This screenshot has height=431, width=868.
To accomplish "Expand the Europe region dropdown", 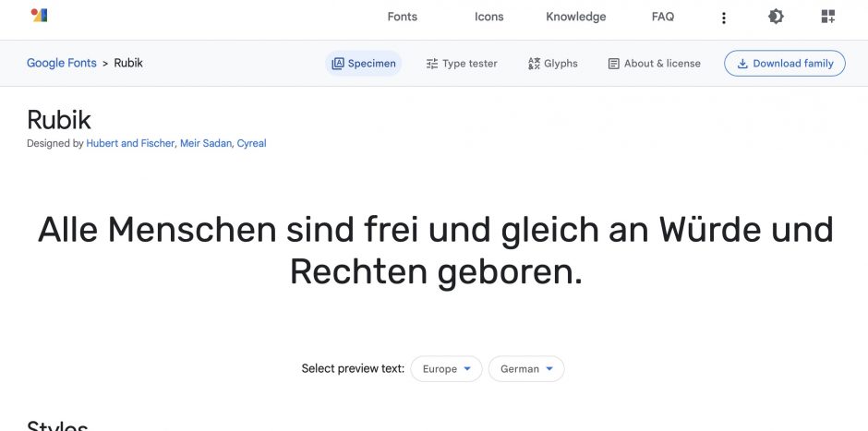I will click(446, 369).
